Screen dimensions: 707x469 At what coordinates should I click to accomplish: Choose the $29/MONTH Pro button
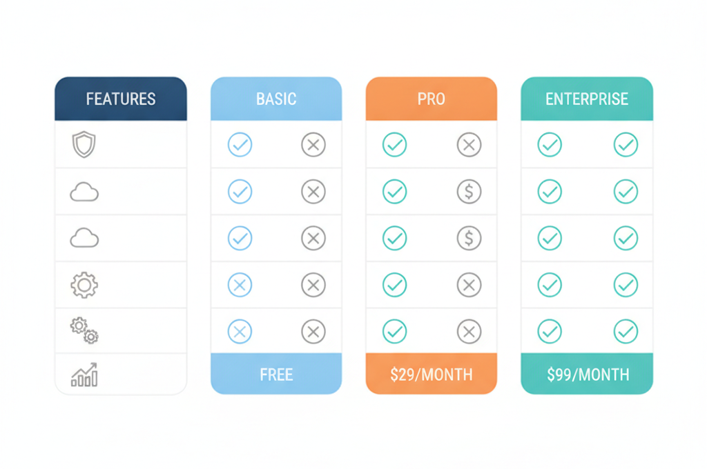[x=431, y=374]
